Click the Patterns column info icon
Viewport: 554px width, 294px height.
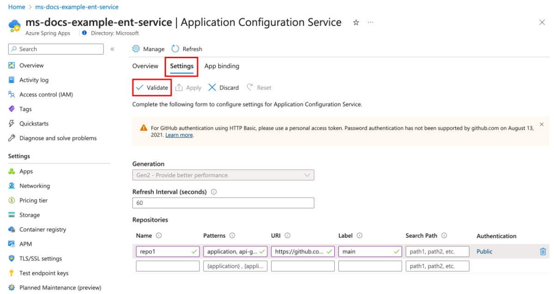[232, 236]
